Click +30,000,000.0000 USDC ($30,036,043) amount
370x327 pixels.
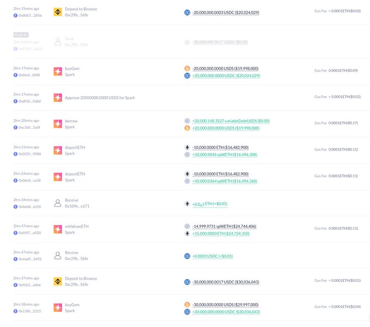226,312
